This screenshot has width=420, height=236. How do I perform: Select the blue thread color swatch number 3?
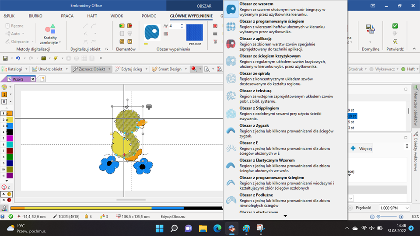[x=9, y=125]
